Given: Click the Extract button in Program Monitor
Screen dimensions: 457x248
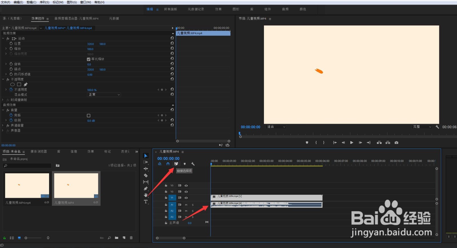Looking at the screenshot, I should 388,143.
